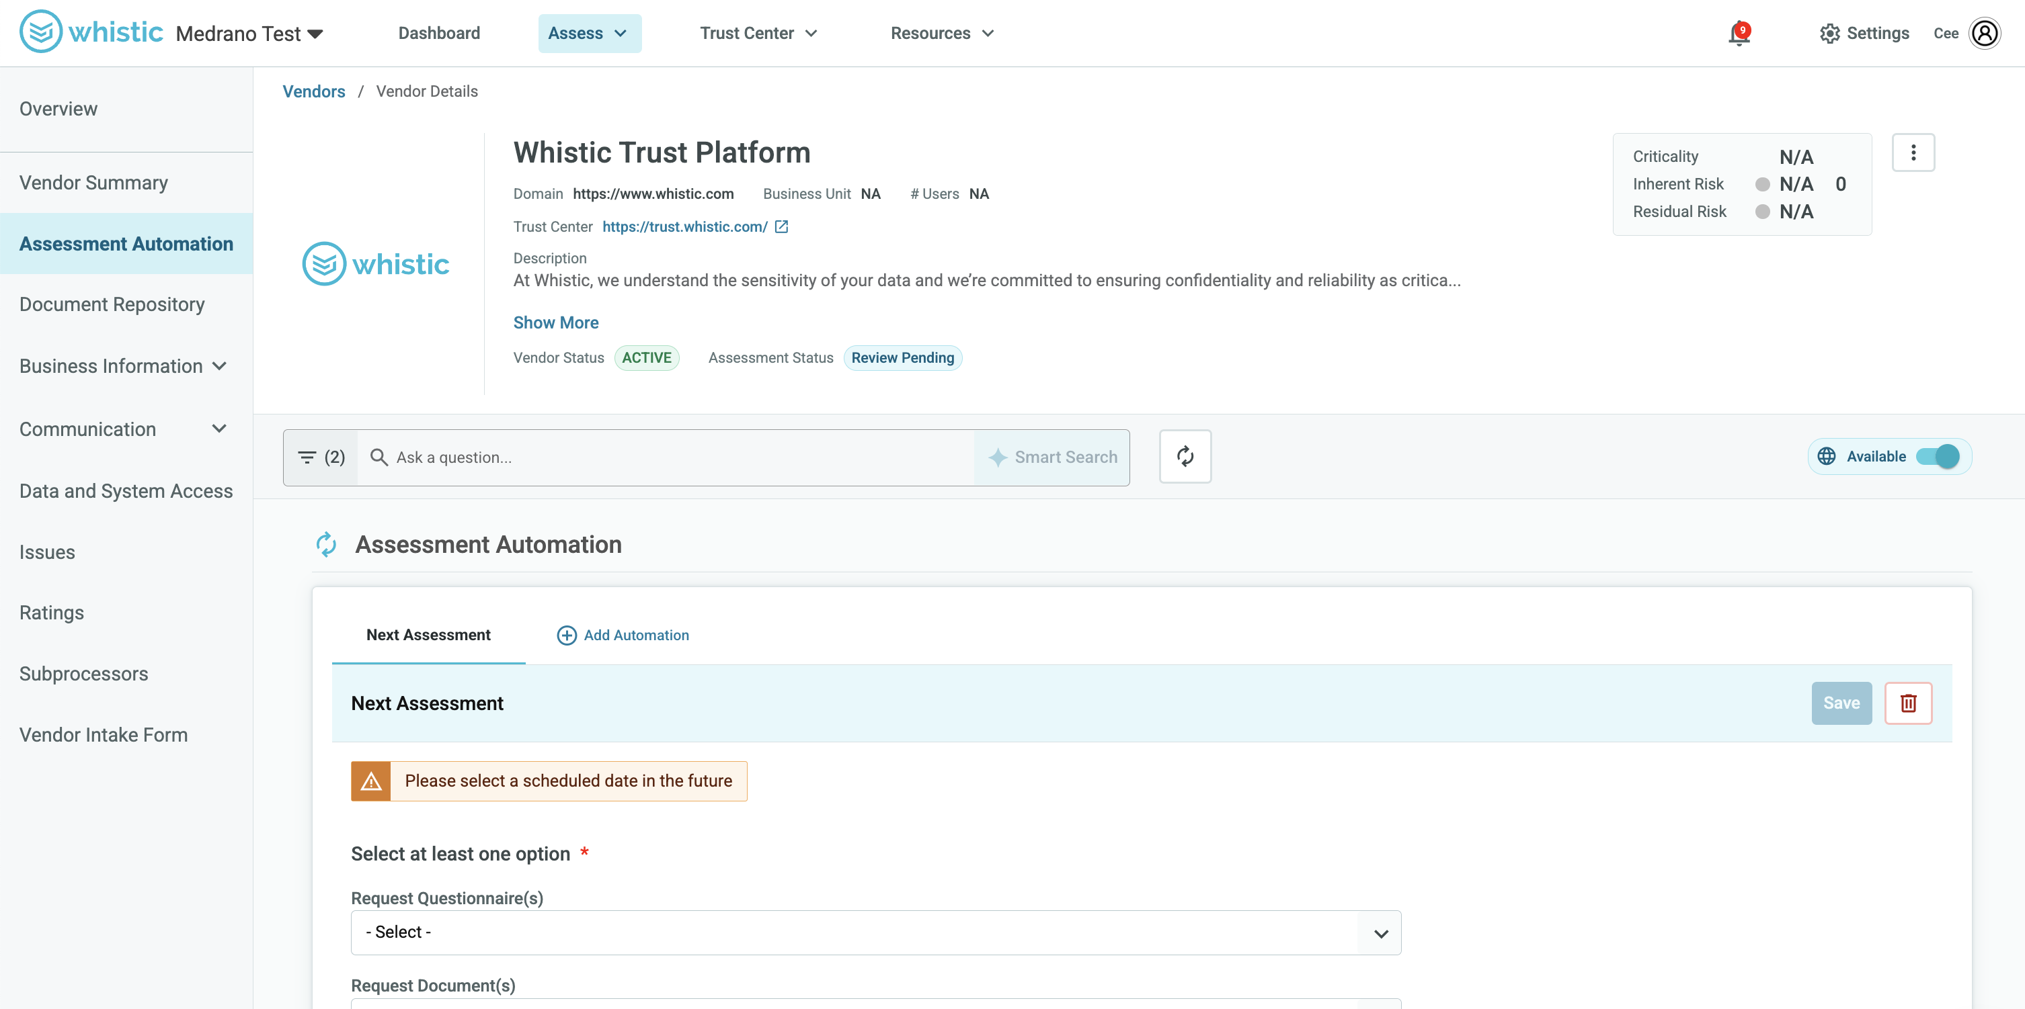
Task: Expand the Trust Center menu
Action: 758,33
